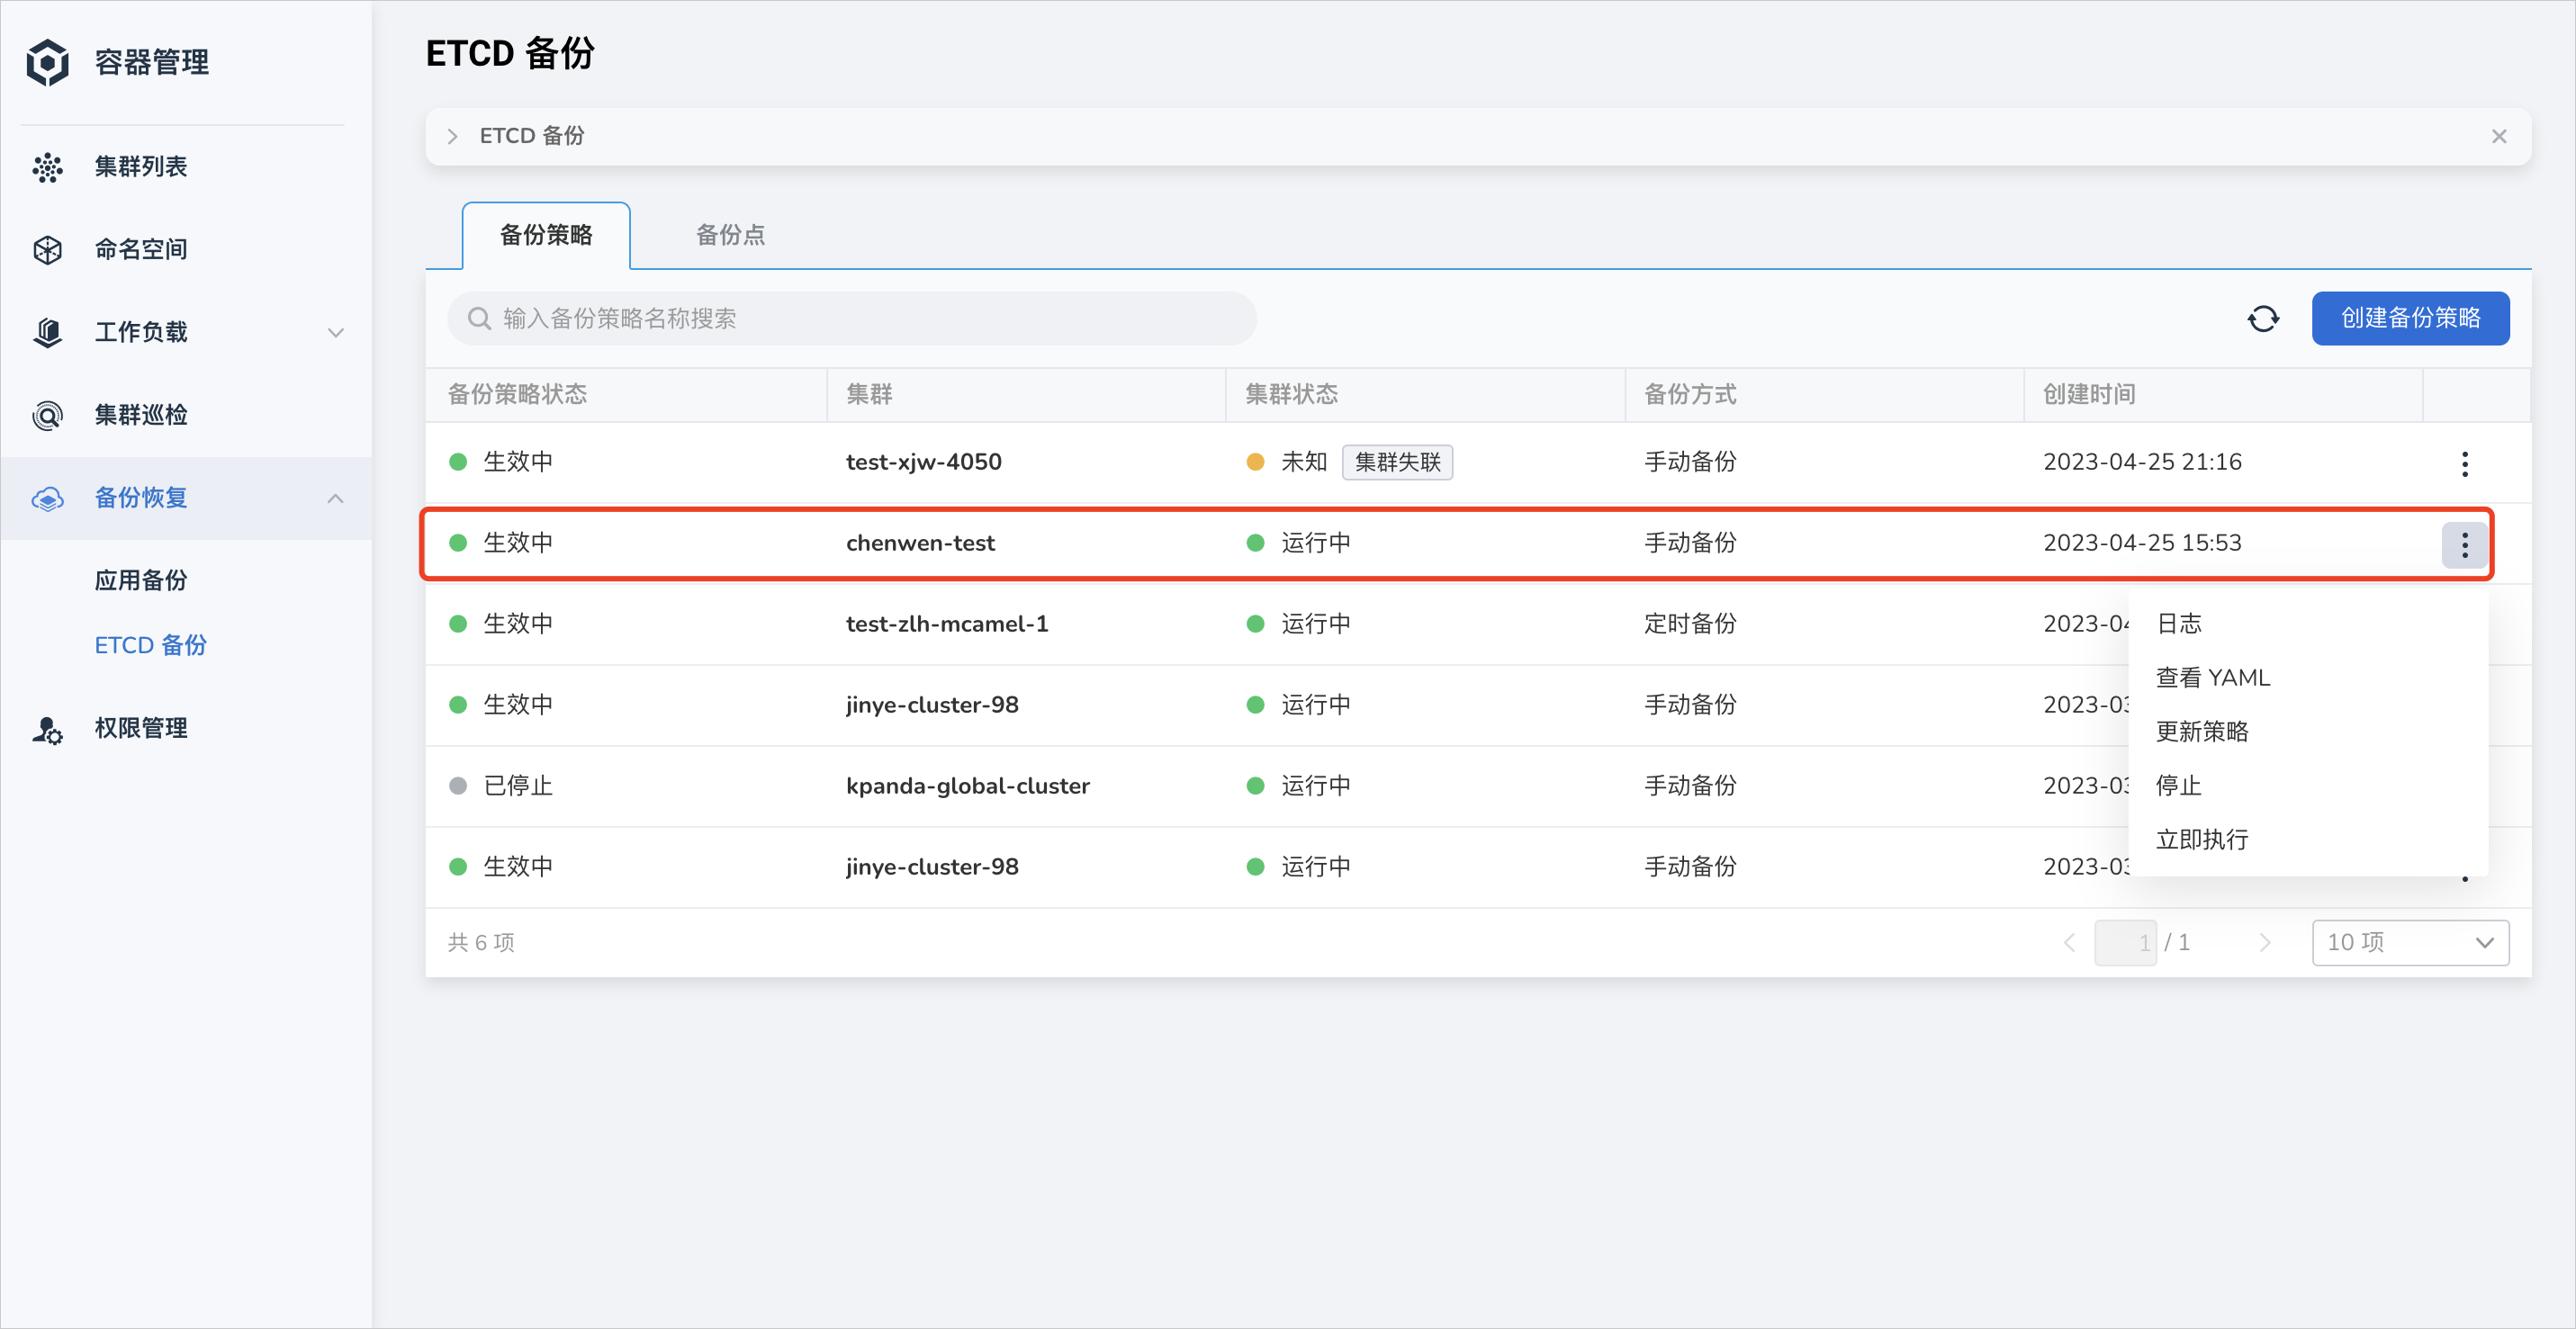Click the 共 6 项 total count

481,942
